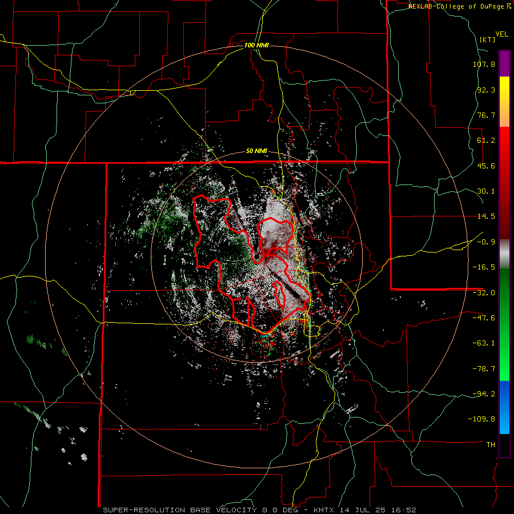Click the 61.2 scale value
514x514 pixels.
pyautogui.click(x=486, y=140)
